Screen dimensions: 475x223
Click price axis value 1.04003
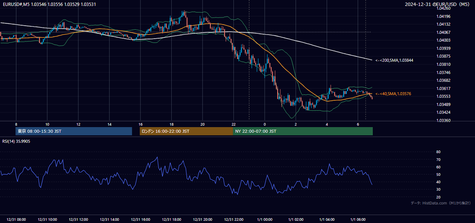[x=443, y=40]
